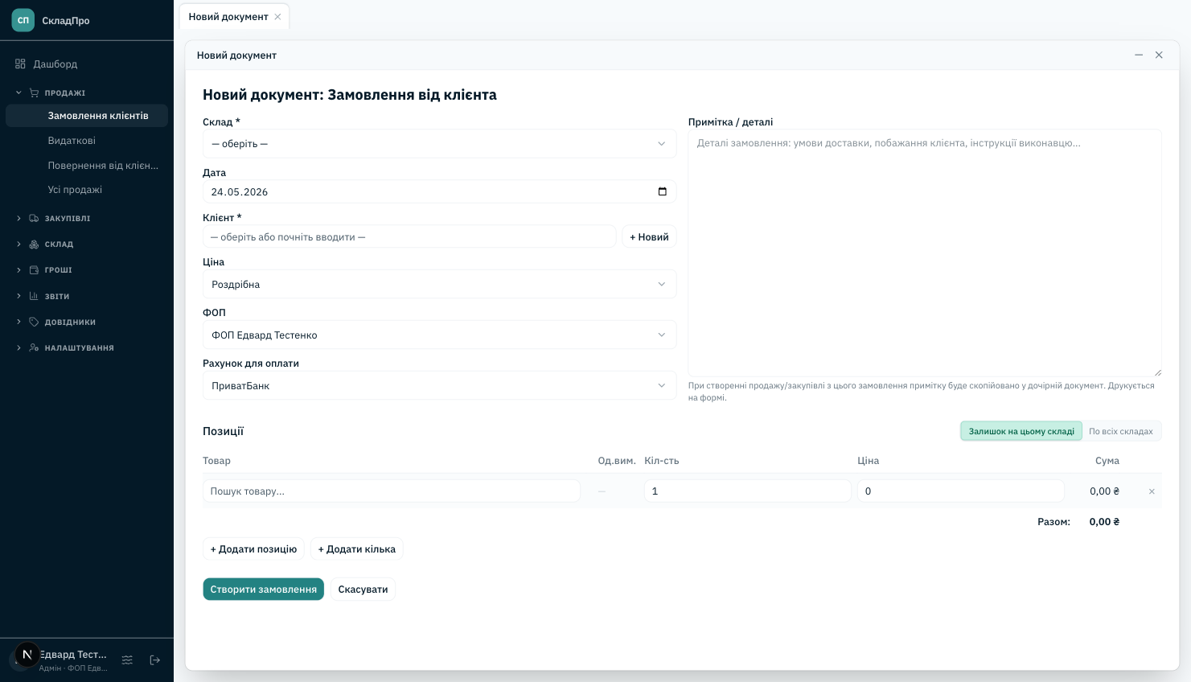Open the Рахунок для оплати dropdown
1191x682 pixels.
coord(439,385)
